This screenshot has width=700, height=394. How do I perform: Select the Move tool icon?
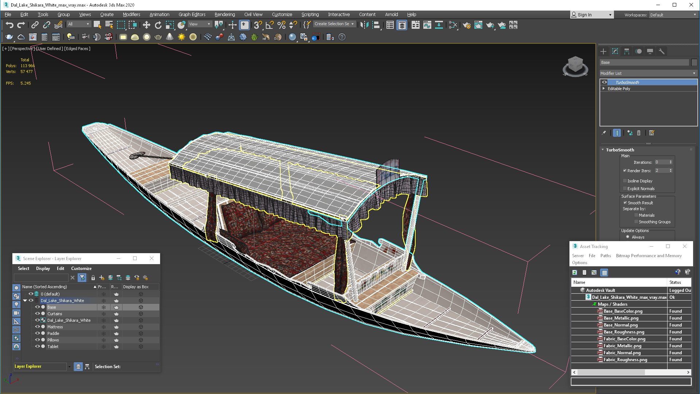point(146,25)
